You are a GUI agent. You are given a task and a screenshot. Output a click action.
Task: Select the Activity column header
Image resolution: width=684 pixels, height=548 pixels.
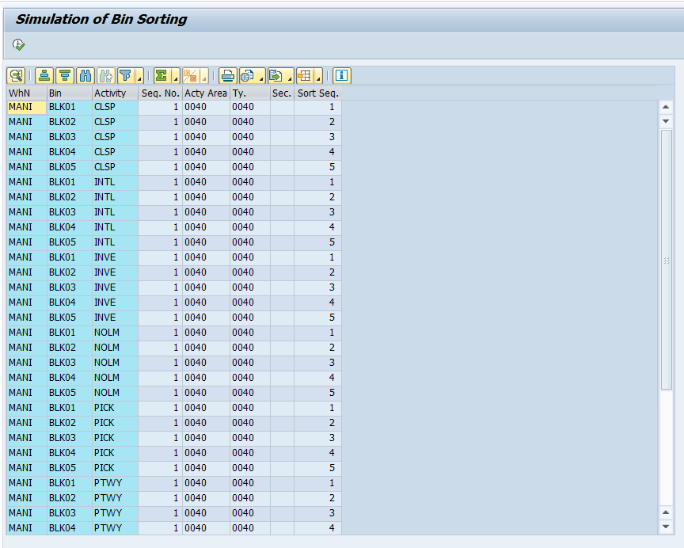tap(110, 93)
